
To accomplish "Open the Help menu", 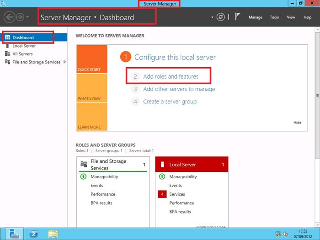I will 307,17.
